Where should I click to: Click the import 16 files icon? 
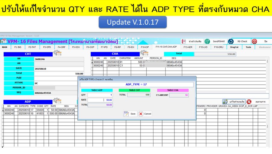pos(184,41)
